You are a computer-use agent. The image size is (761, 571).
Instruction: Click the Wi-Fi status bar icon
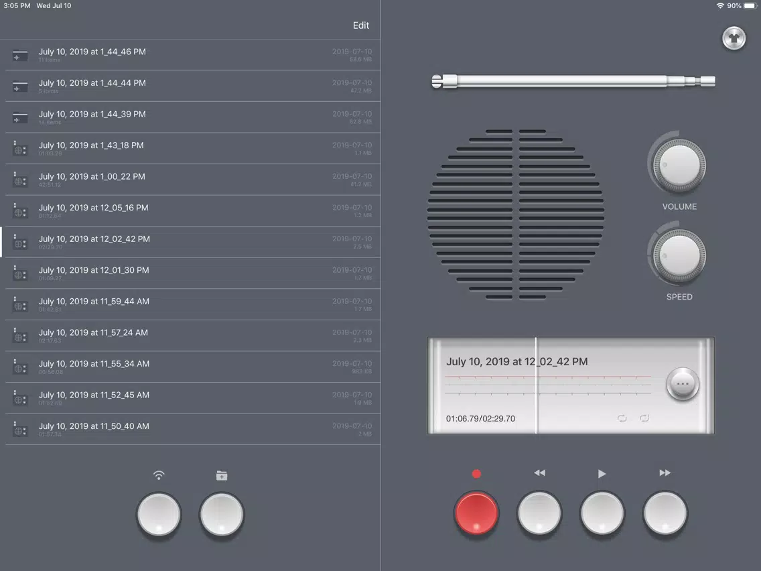click(x=720, y=6)
